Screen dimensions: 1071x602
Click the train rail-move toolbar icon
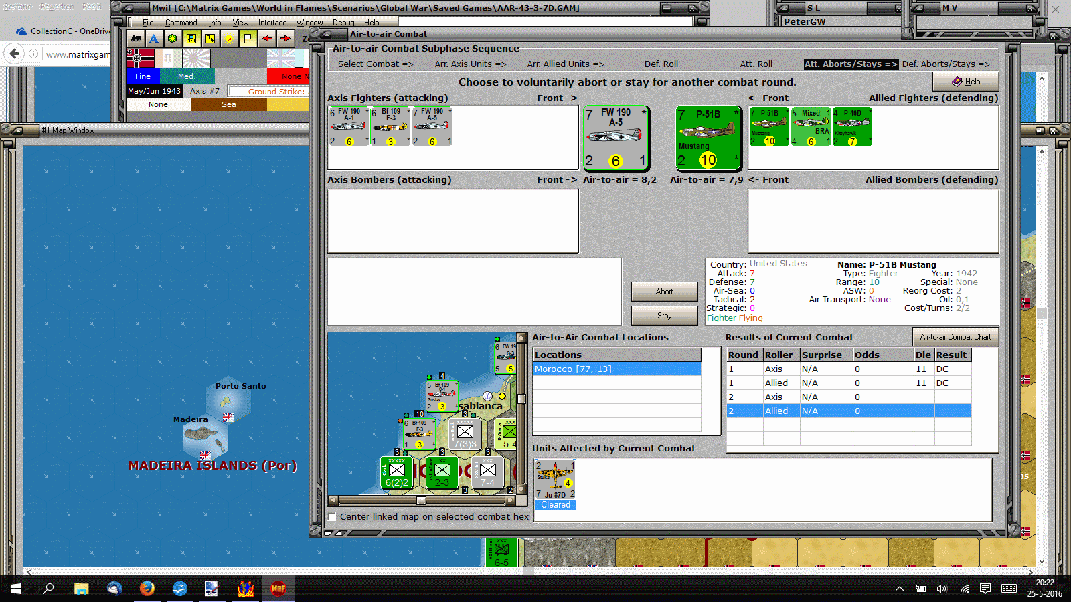136,39
